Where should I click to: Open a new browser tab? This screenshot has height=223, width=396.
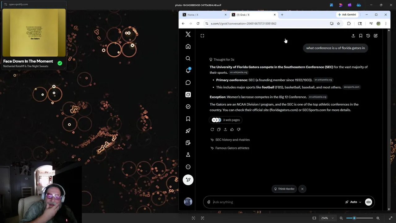(282, 15)
